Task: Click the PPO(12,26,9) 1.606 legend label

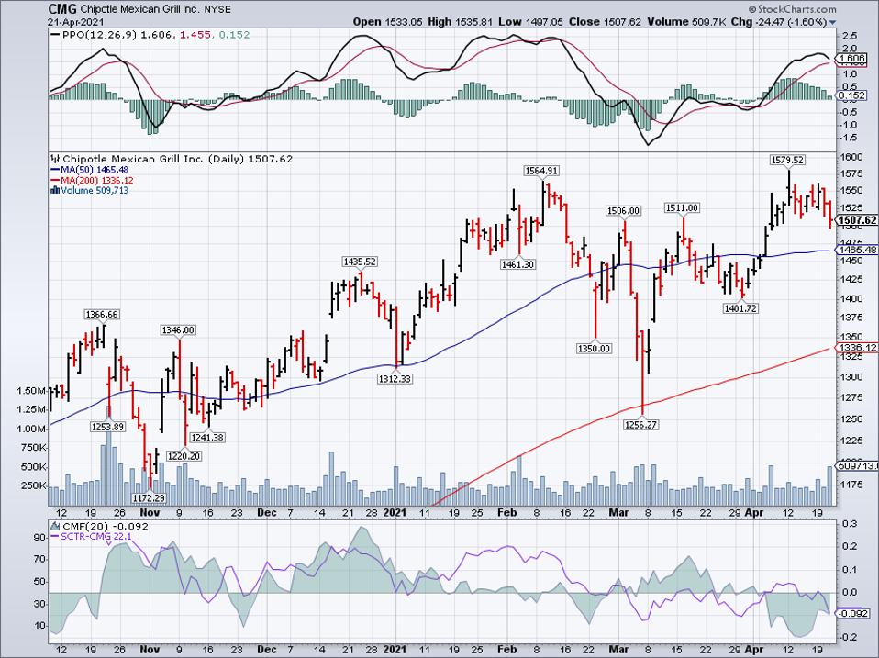Action: click(118, 35)
